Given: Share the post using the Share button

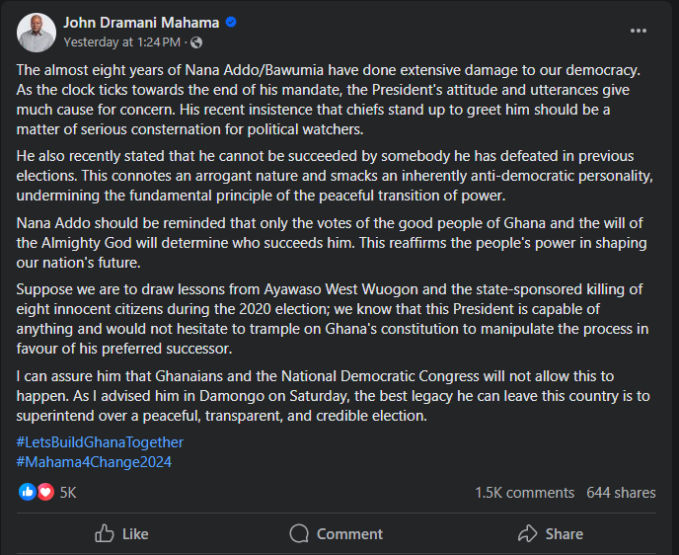Looking at the screenshot, I should click(551, 533).
